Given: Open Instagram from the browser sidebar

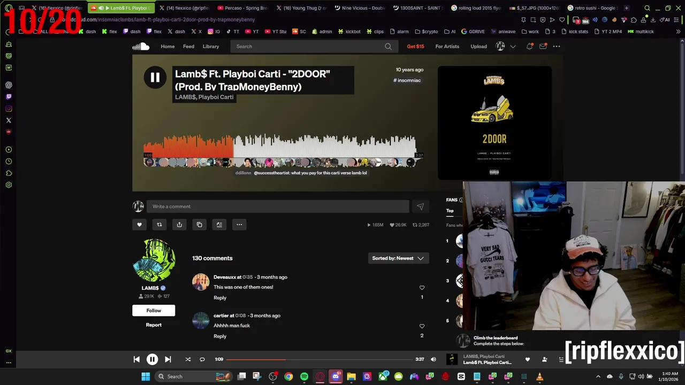Looking at the screenshot, I should [9, 109].
